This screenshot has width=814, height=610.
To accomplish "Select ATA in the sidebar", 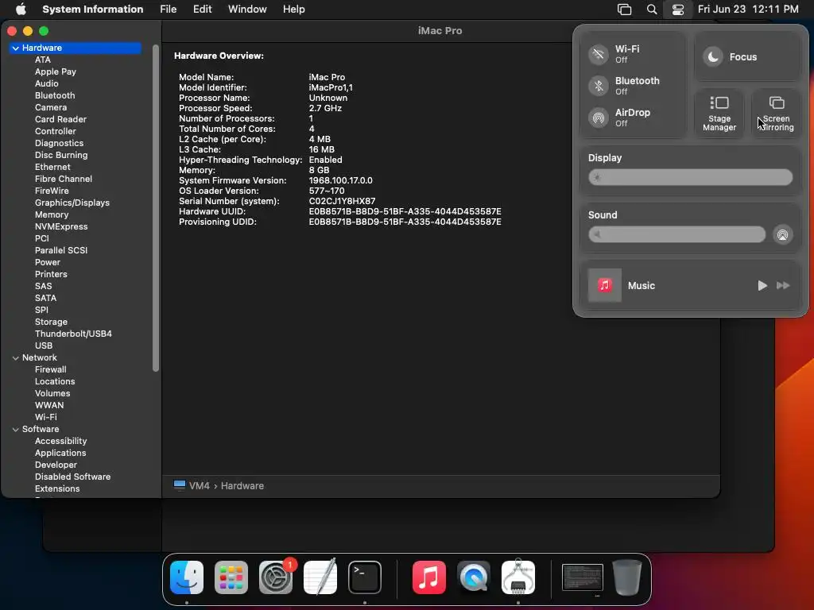I will 43,60.
